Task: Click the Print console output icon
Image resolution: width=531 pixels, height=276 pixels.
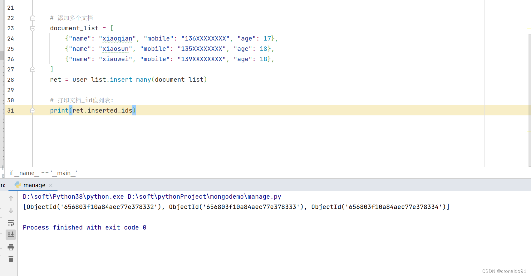Action: (x=11, y=247)
